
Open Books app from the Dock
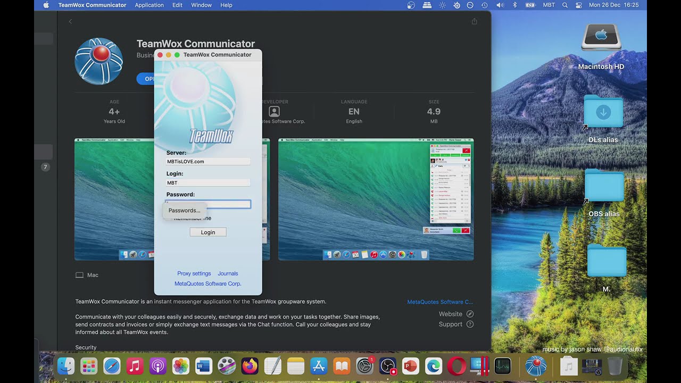(x=342, y=366)
